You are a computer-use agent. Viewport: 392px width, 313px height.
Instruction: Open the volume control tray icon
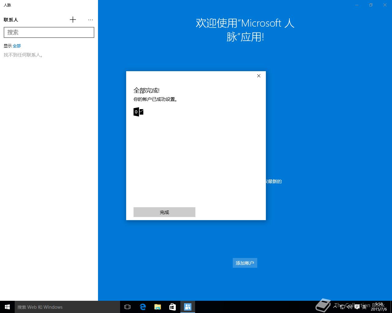point(350,307)
